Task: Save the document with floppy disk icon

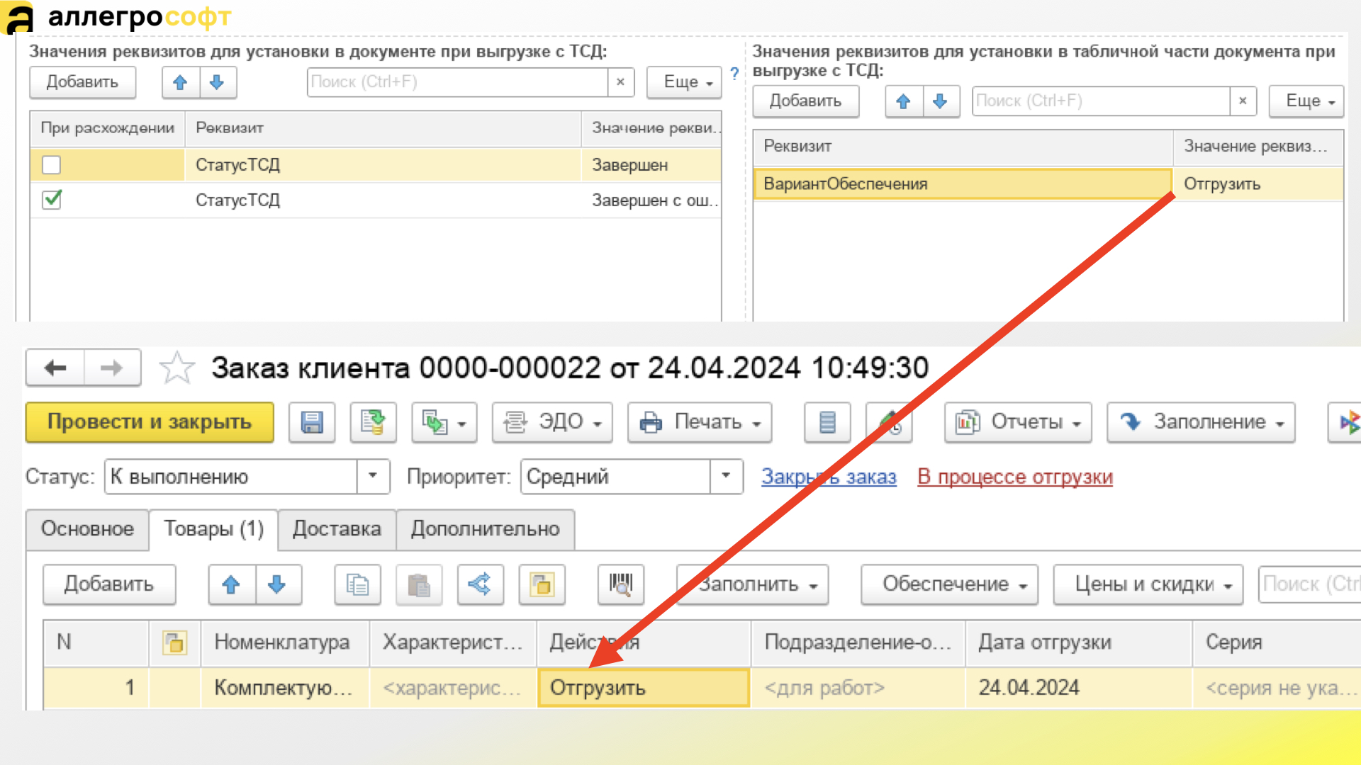Action: (x=312, y=422)
